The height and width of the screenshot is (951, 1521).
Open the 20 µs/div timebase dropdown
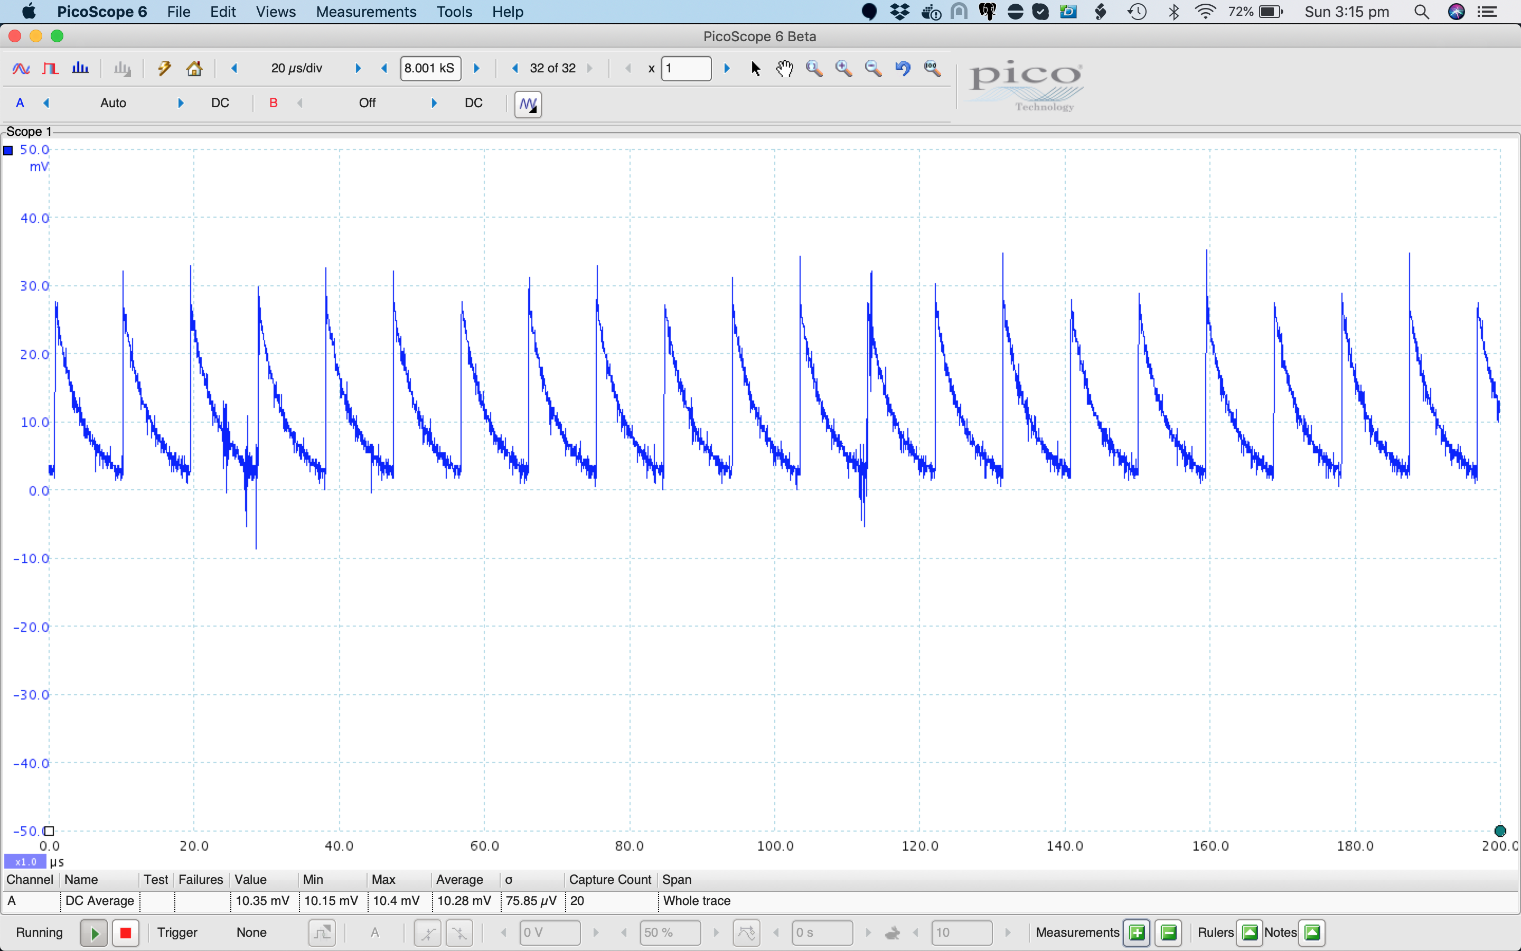[x=297, y=68]
